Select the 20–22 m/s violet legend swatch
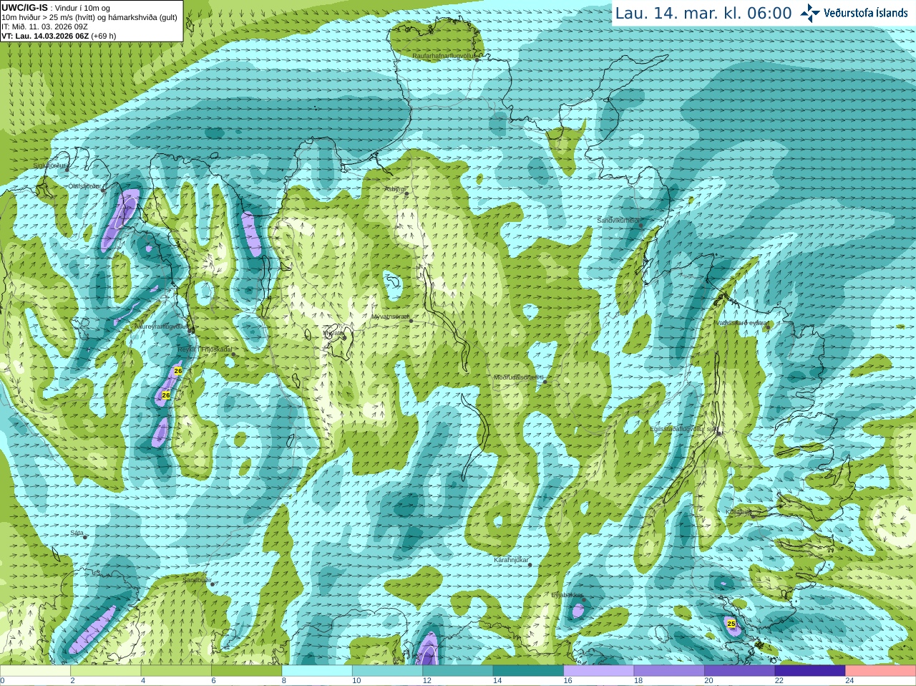Screen dimensions: 916x686 (740, 671)
